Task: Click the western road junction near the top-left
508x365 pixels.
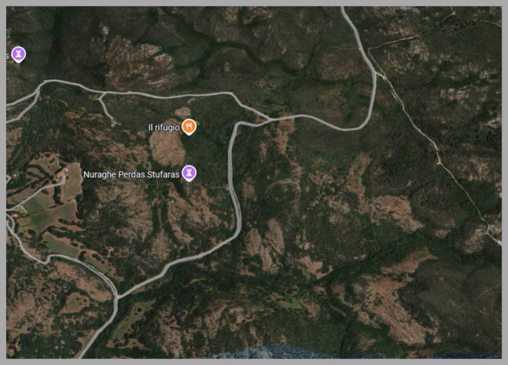Action: [40, 88]
